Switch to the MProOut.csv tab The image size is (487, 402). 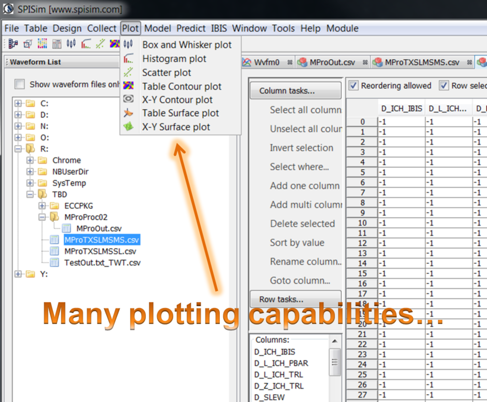pyautogui.click(x=326, y=62)
